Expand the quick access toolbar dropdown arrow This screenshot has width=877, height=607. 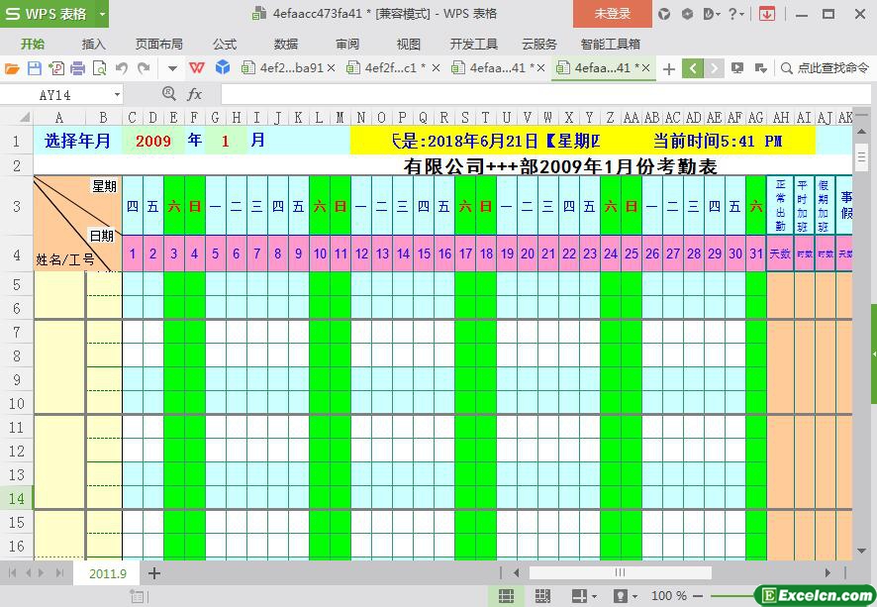pyautogui.click(x=172, y=68)
